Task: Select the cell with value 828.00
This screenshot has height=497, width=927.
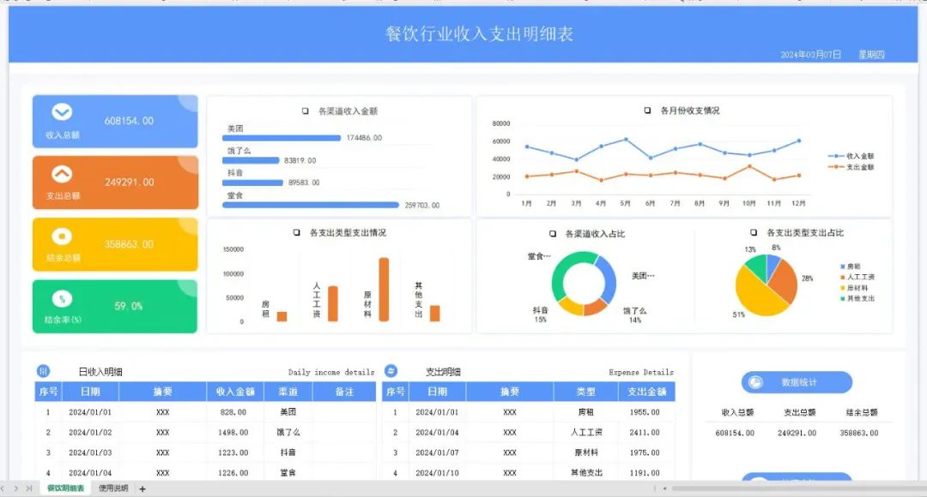Action: (x=234, y=412)
